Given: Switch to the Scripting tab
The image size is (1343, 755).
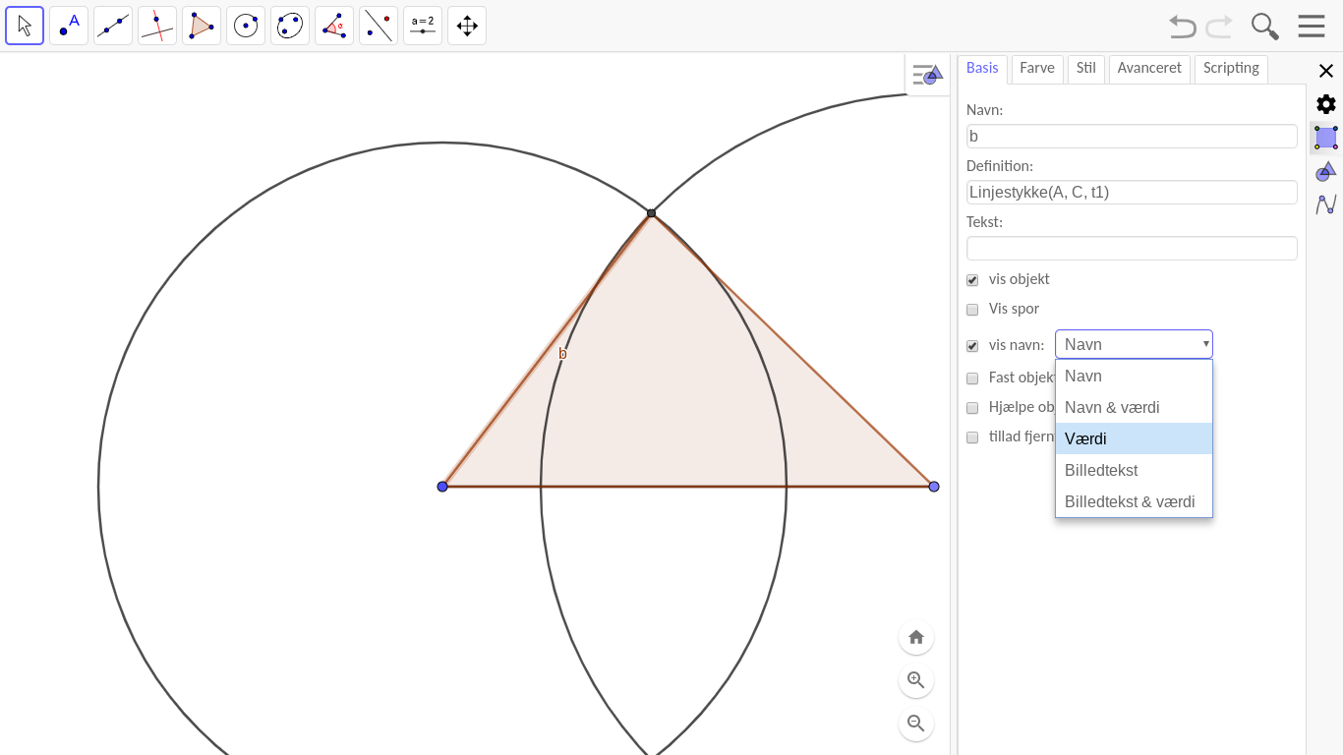Looking at the screenshot, I should tap(1231, 69).
